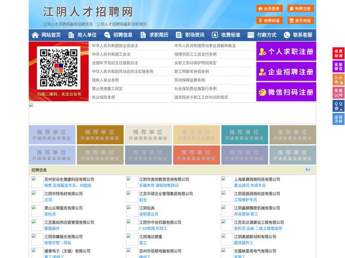Click the 前台 job link

tap(143, 200)
